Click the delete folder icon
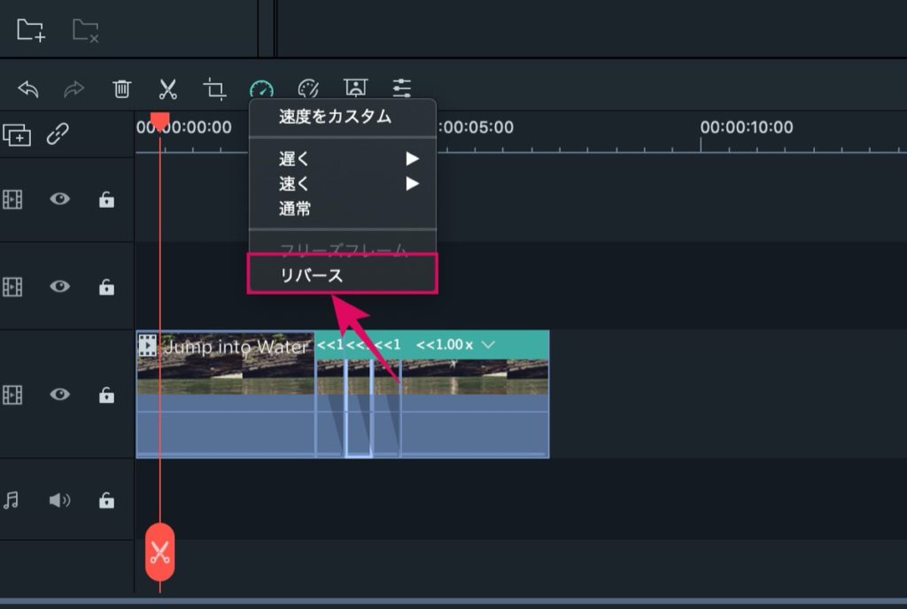The height and width of the screenshot is (609, 907). tap(86, 30)
